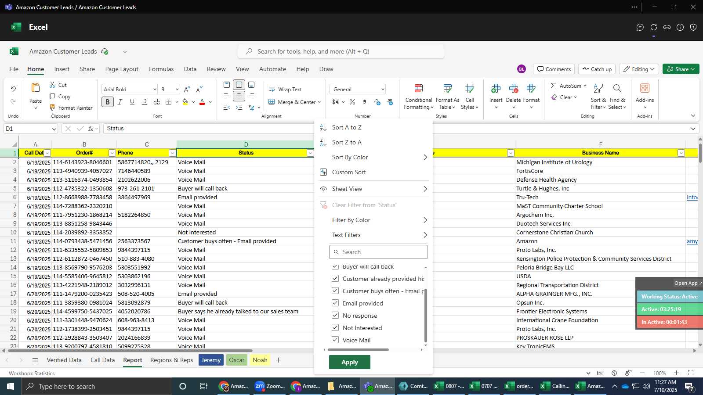Screen dimensions: 703x395
Task: Apply Underline formatting
Action: pyautogui.click(x=132, y=102)
